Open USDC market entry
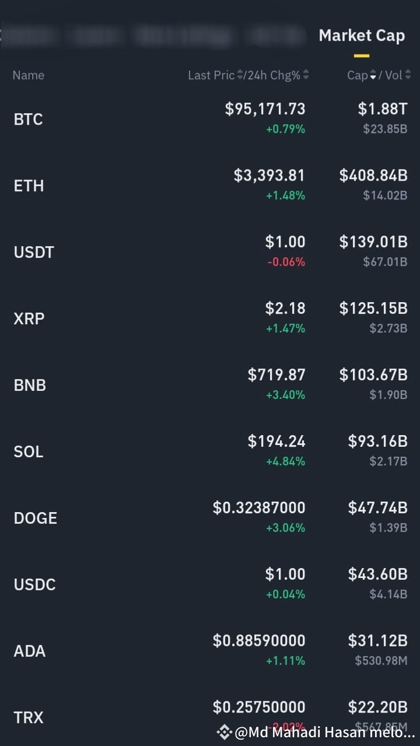 [210, 584]
